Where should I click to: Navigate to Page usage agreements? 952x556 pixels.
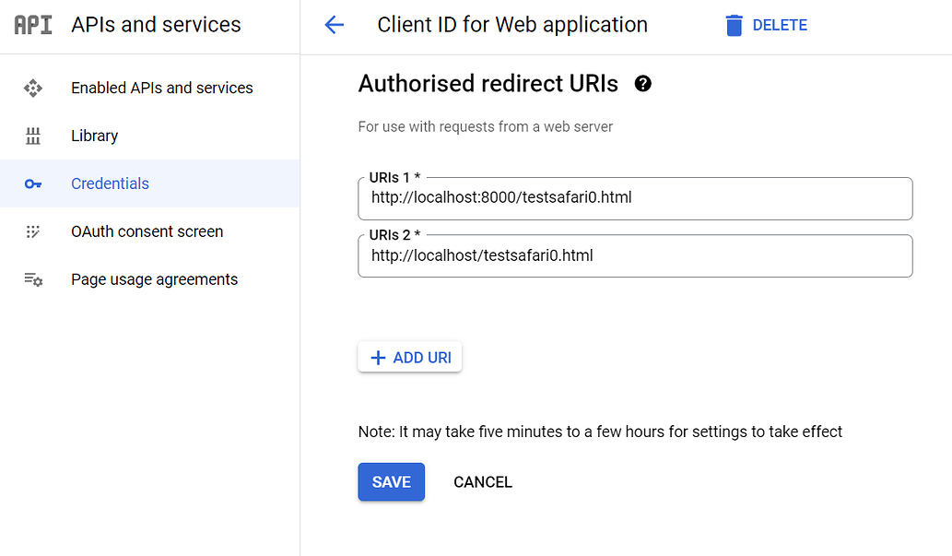pyautogui.click(x=154, y=280)
